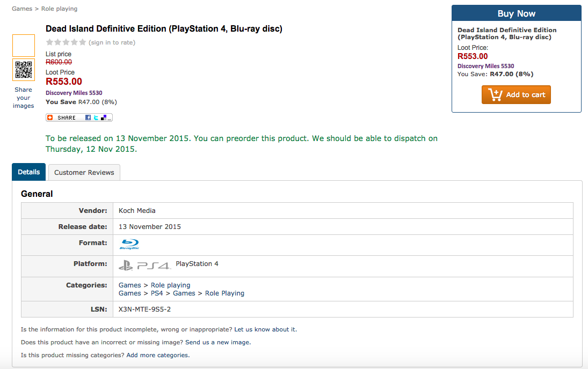Click the 'Release date:' row label
This screenshot has height=369, width=588.
pos(83,227)
